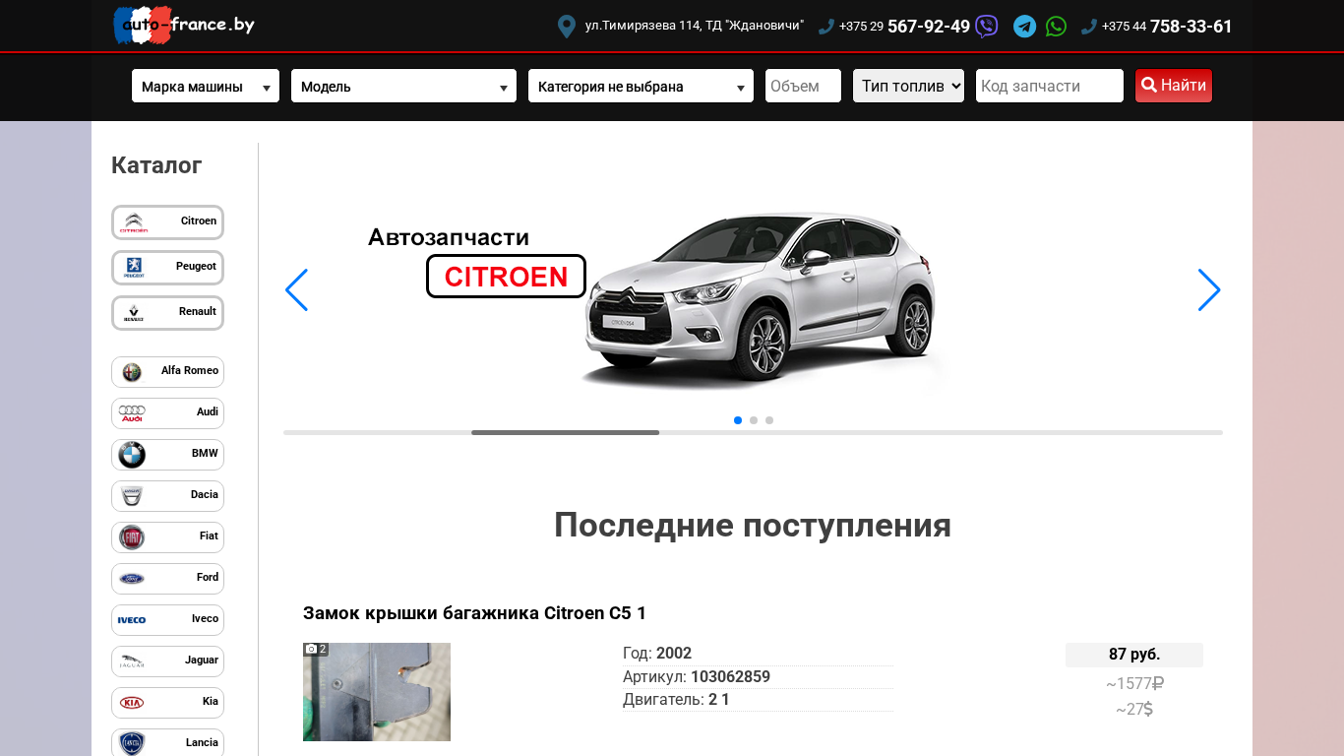Go to previous carousel slide arrow
The width and height of the screenshot is (1344, 756).
296,290
